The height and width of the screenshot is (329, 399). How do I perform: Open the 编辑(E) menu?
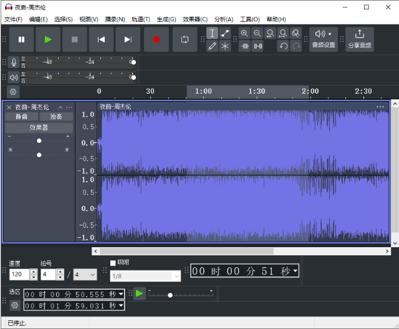[x=38, y=19]
